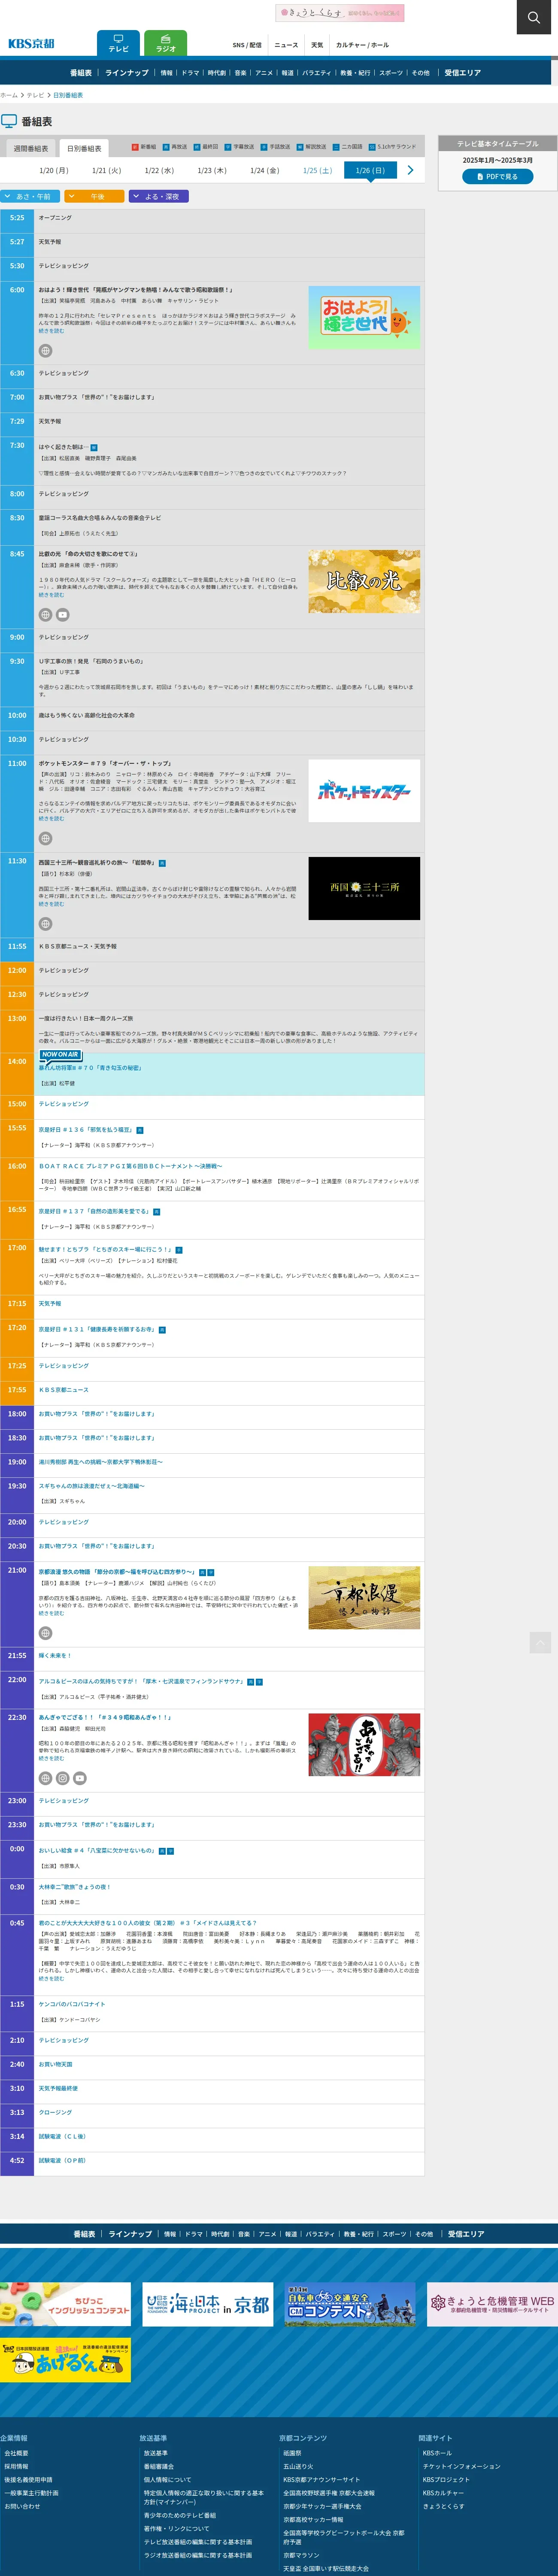Open the KBSホール footer link
The height and width of the screenshot is (2576, 558).
click(437, 2453)
